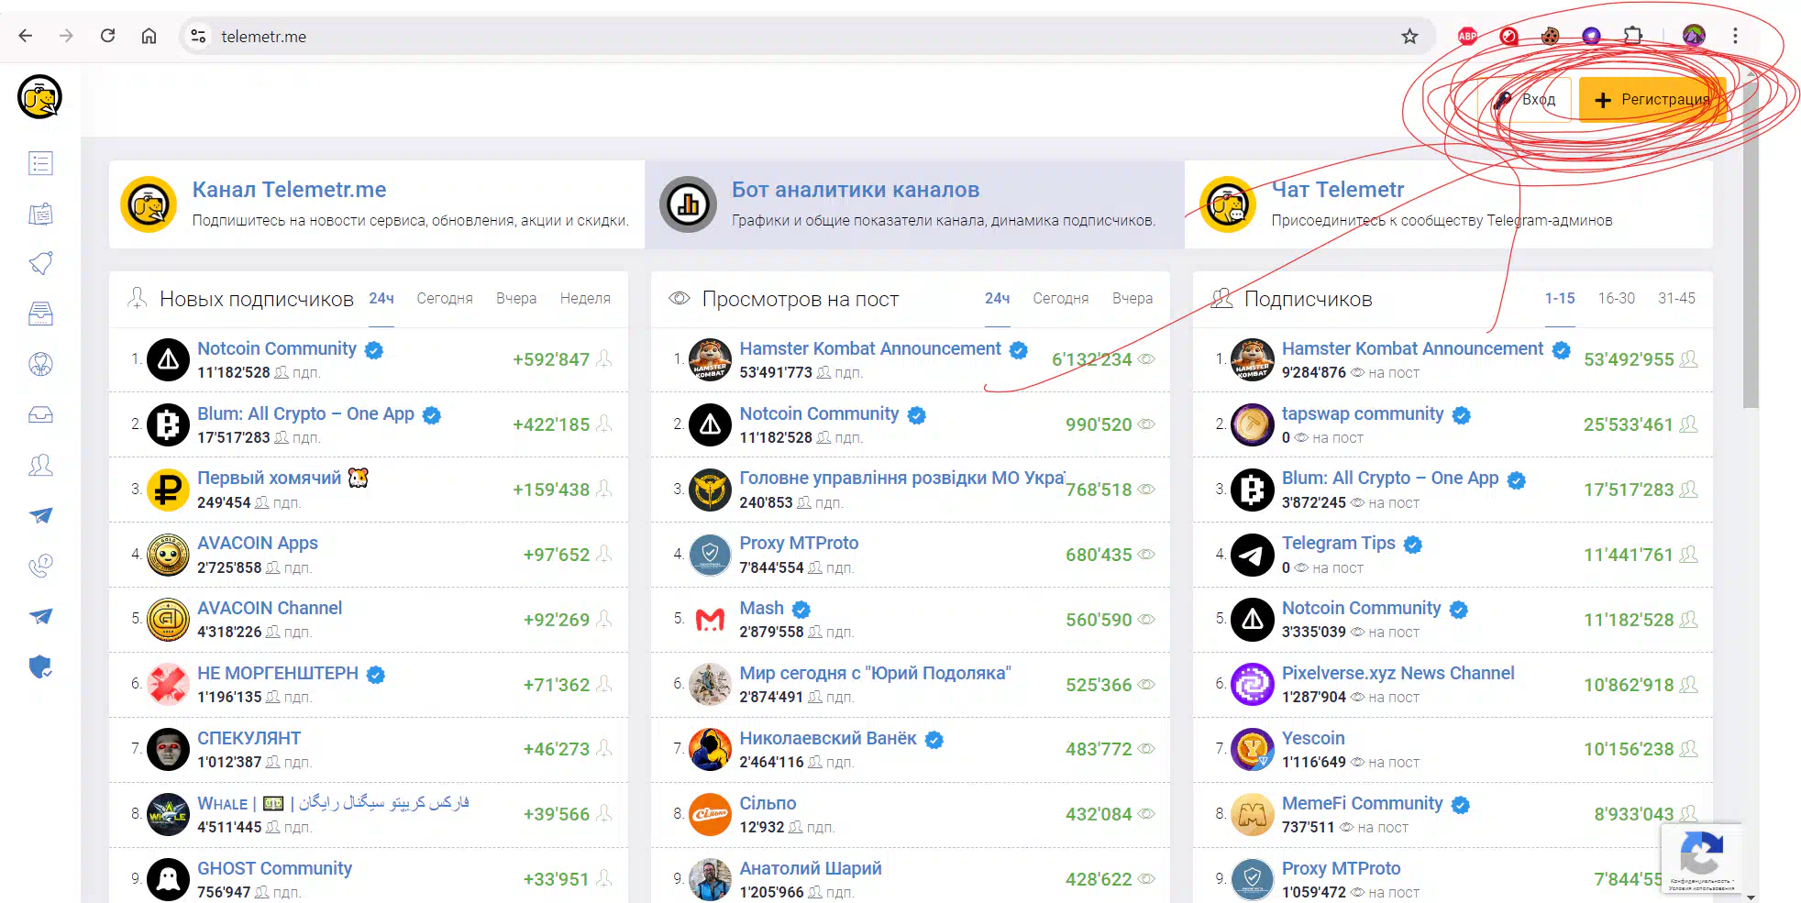Click the page vertical scrollbar thumb
Viewport: 1801px width, 903px height.
tap(1751, 243)
